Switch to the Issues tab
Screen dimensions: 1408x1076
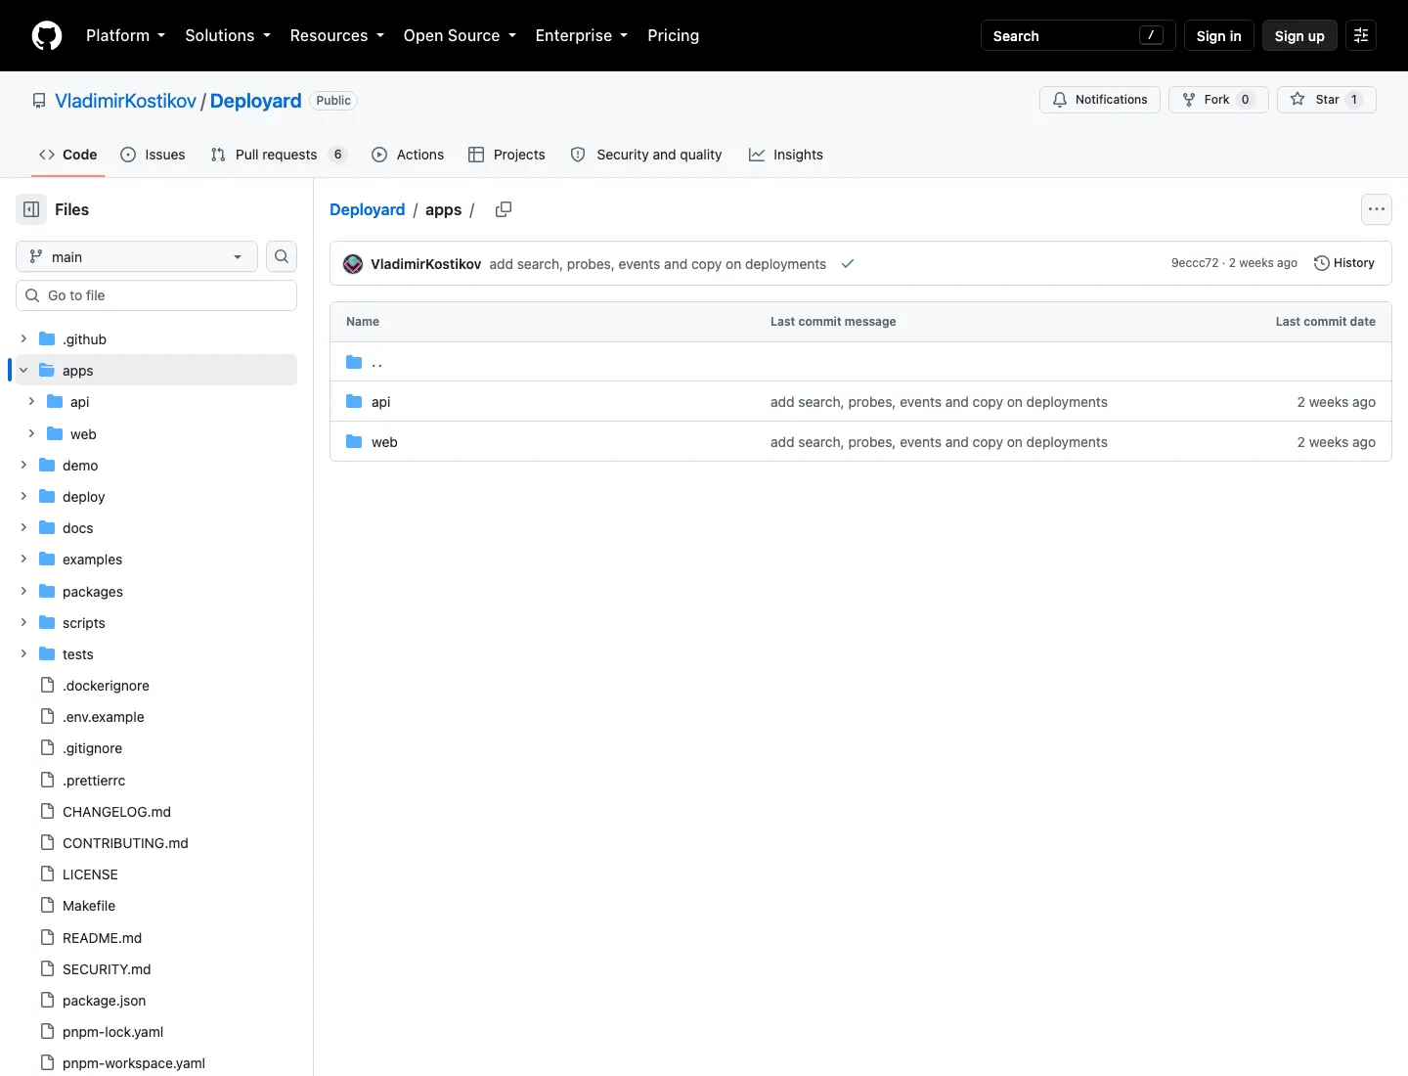[153, 155]
